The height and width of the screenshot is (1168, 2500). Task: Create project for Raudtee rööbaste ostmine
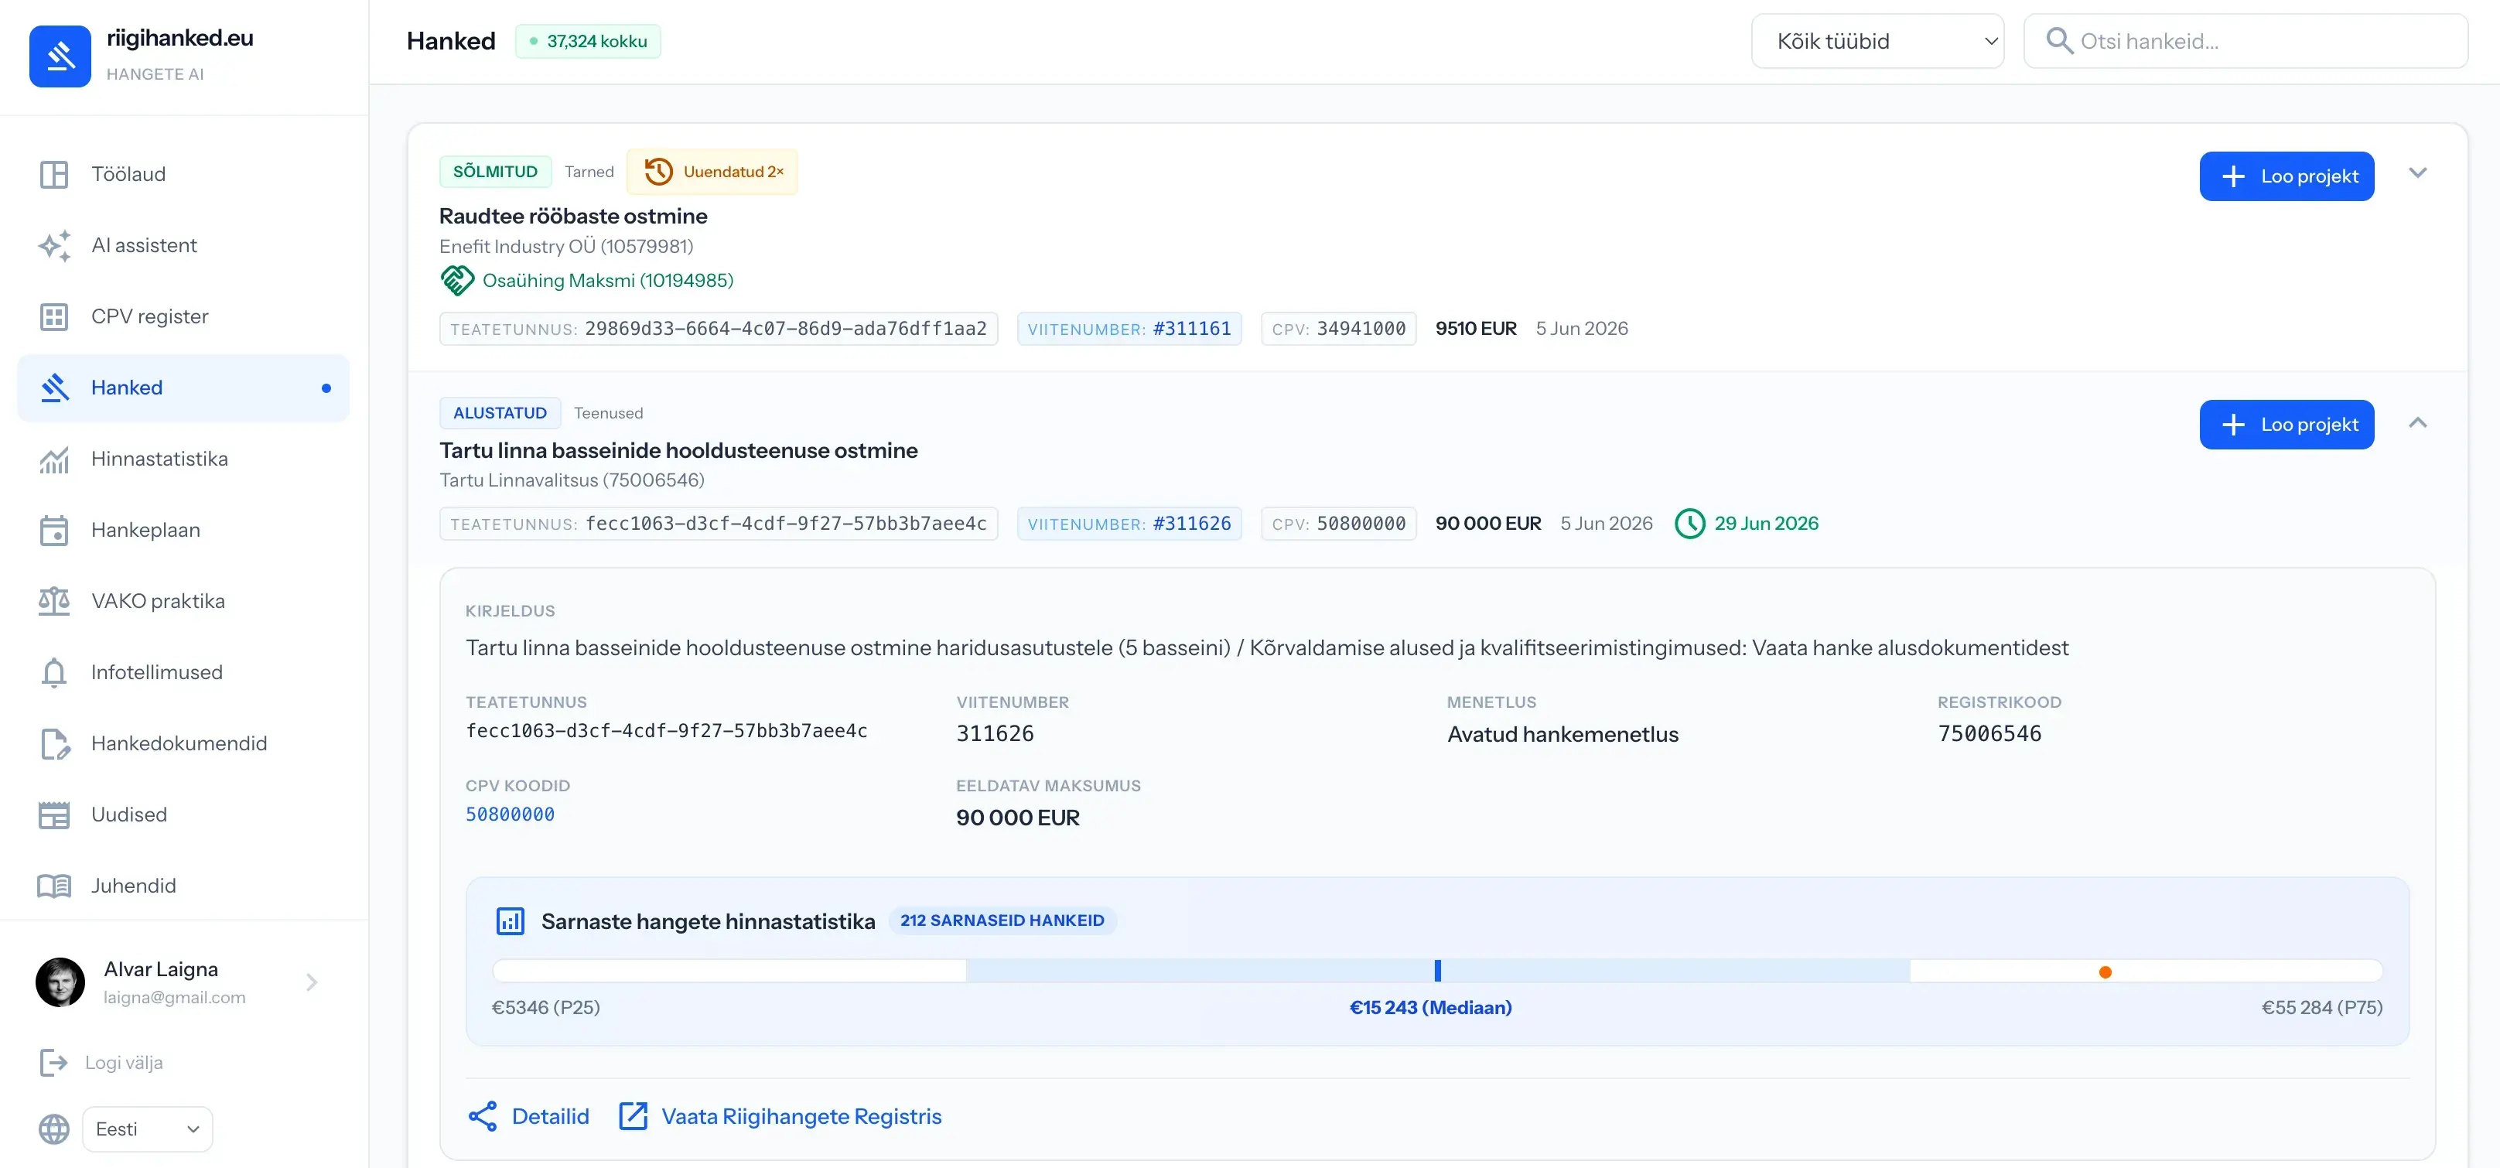click(x=2287, y=176)
